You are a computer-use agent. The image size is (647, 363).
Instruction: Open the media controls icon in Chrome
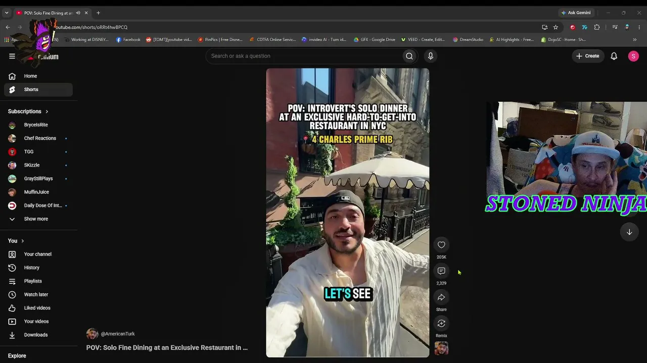pos(615,27)
